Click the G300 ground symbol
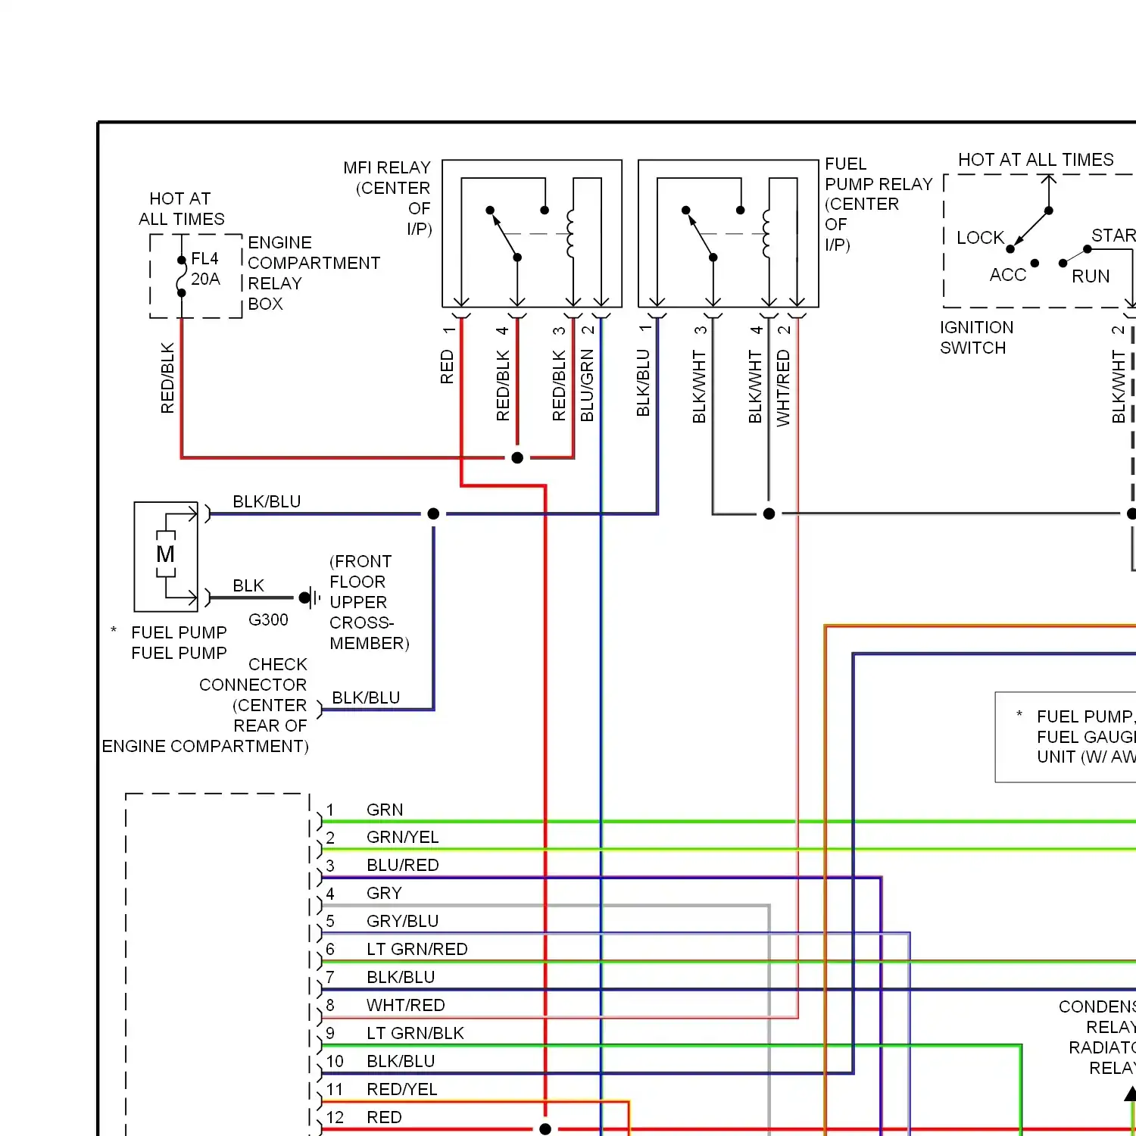 click(x=311, y=598)
